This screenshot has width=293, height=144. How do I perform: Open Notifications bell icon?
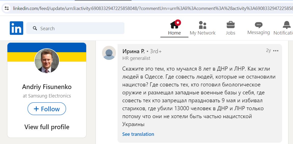[287, 25]
